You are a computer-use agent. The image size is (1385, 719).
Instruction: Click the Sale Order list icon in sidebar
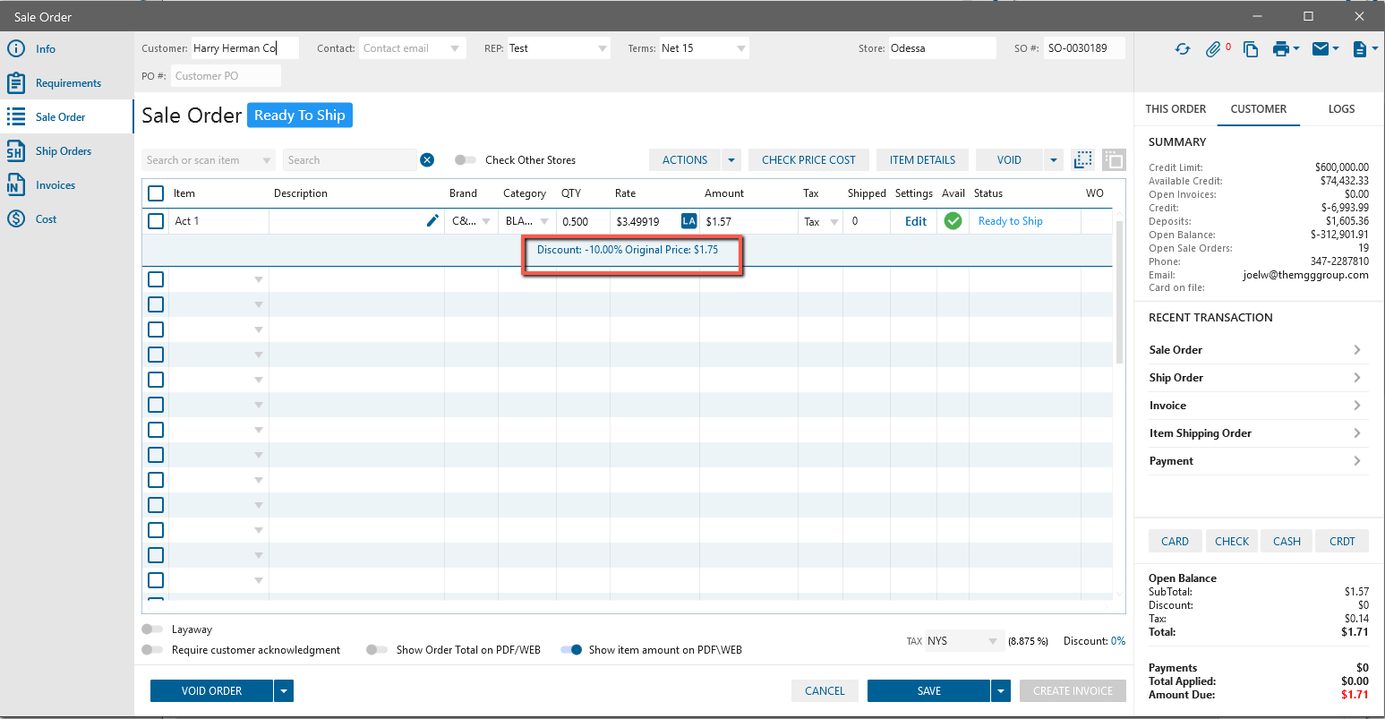[15, 117]
